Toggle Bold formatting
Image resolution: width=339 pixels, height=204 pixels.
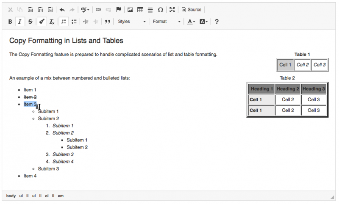click(x=10, y=22)
